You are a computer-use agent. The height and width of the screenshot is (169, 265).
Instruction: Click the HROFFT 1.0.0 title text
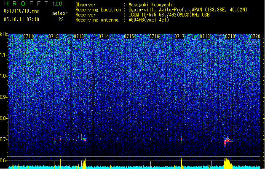click(x=33, y=3)
